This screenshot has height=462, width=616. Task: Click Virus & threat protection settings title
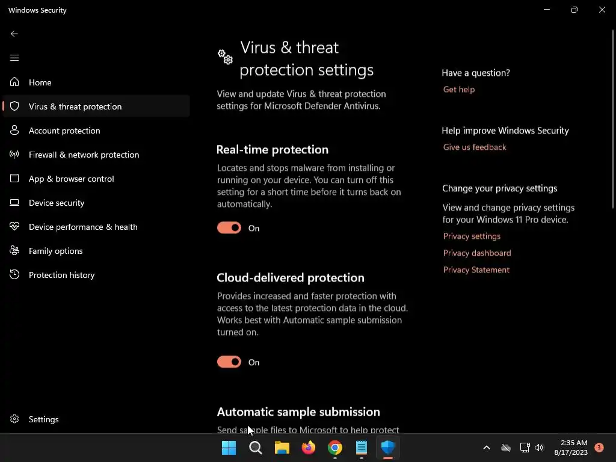(x=306, y=58)
